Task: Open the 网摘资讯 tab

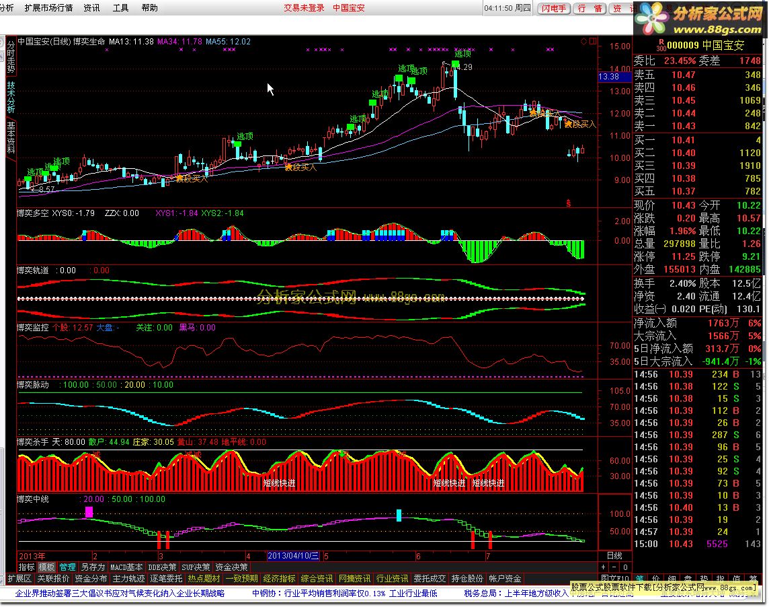Action: click(x=354, y=579)
